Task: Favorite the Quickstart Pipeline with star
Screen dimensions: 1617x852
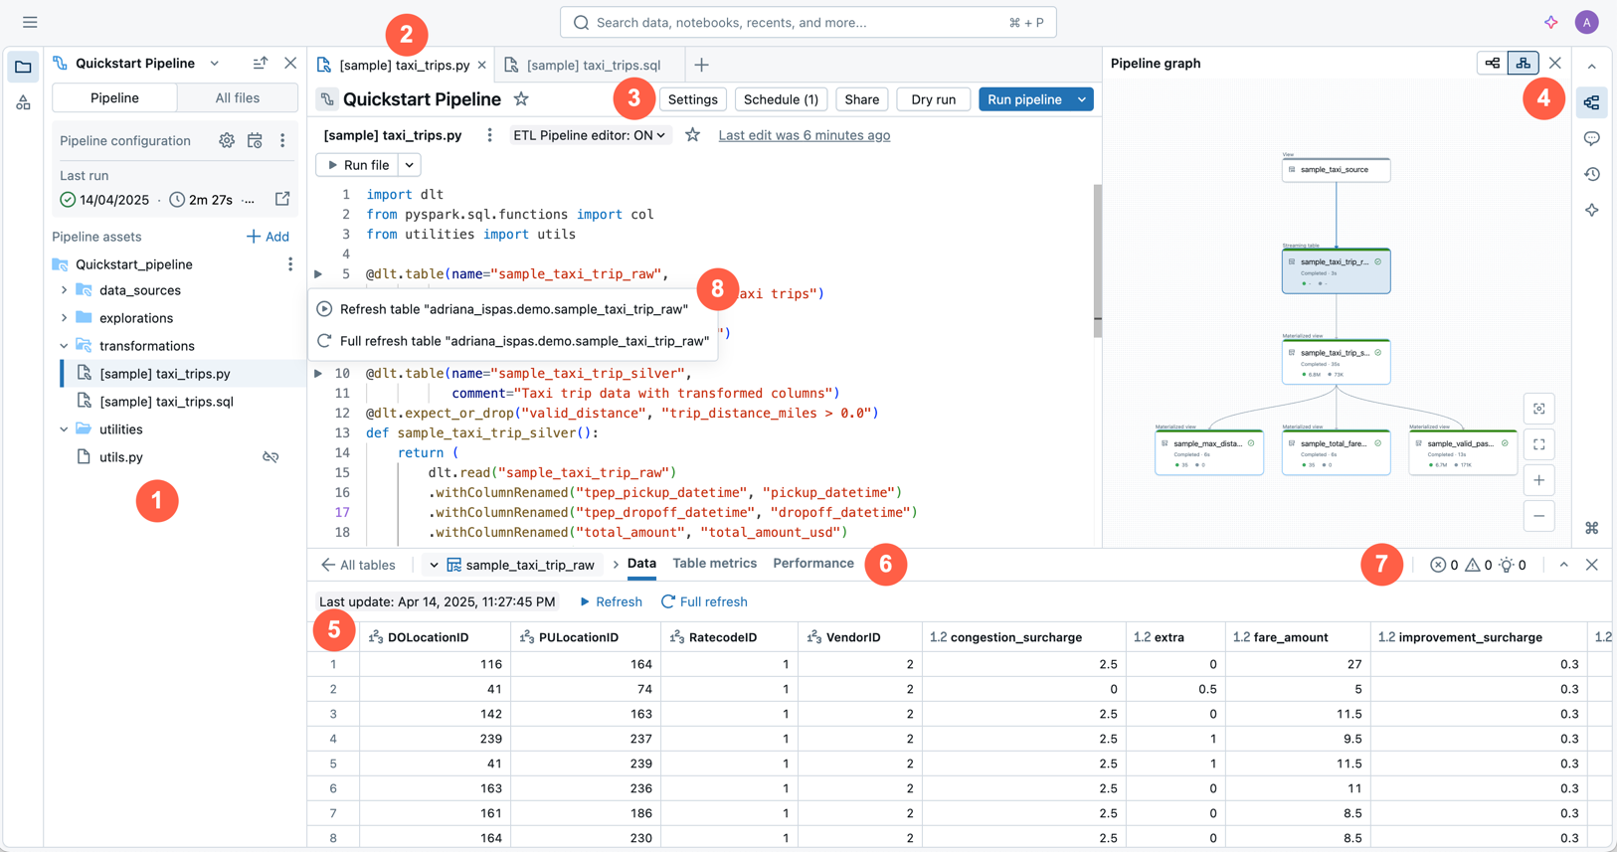Action: tap(521, 99)
